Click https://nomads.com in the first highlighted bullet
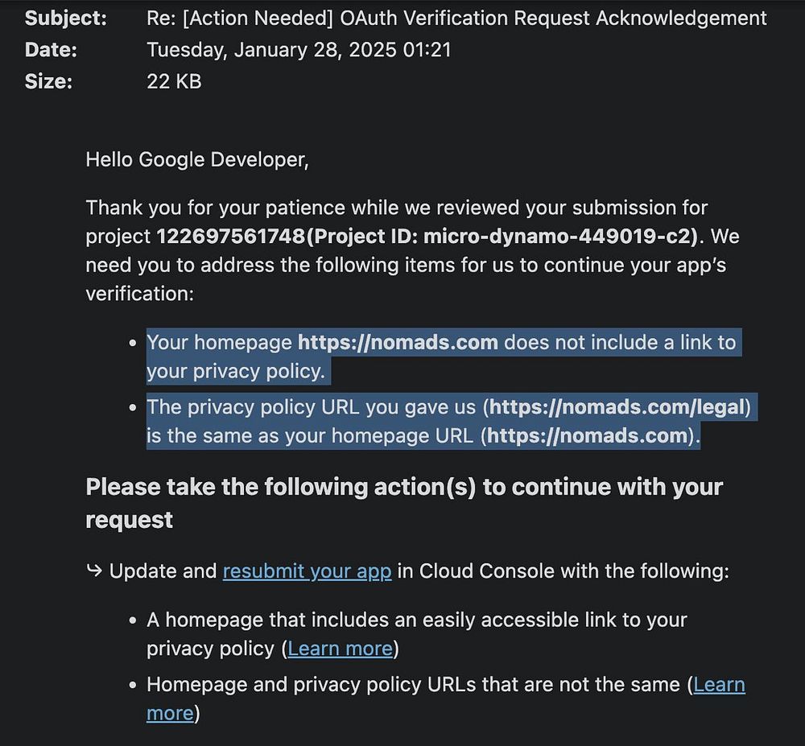This screenshot has width=805, height=746. click(398, 343)
